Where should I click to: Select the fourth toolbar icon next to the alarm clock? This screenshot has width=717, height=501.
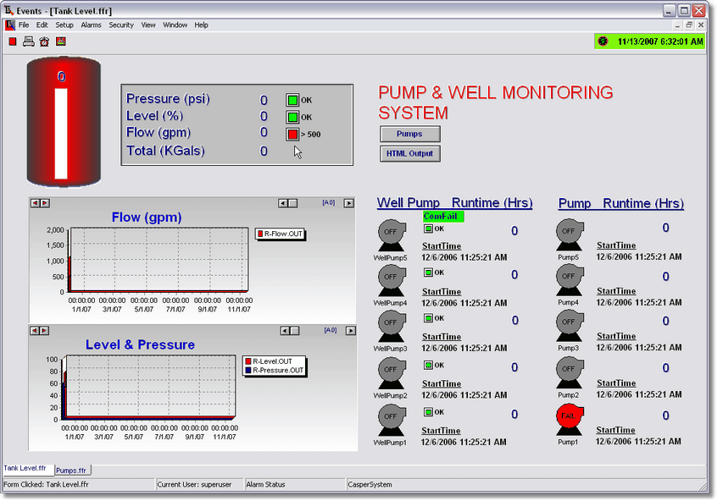coord(60,41)
